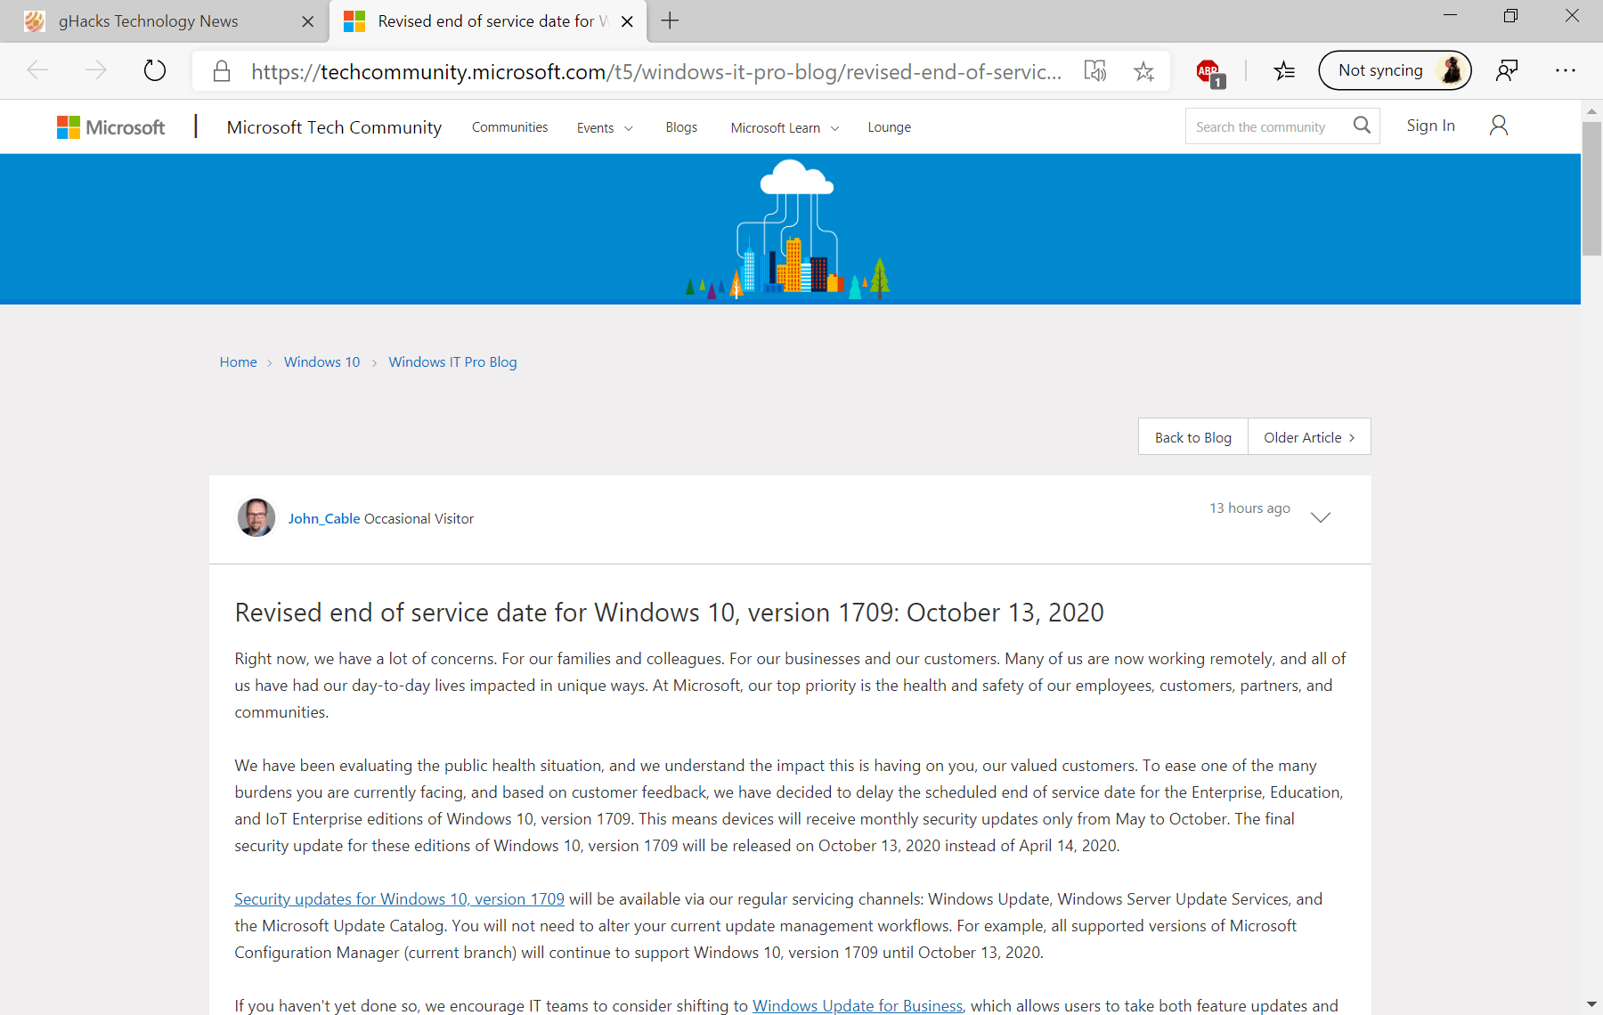
Task: Open the Windows 10 breadcrumb
Action: 321,361
